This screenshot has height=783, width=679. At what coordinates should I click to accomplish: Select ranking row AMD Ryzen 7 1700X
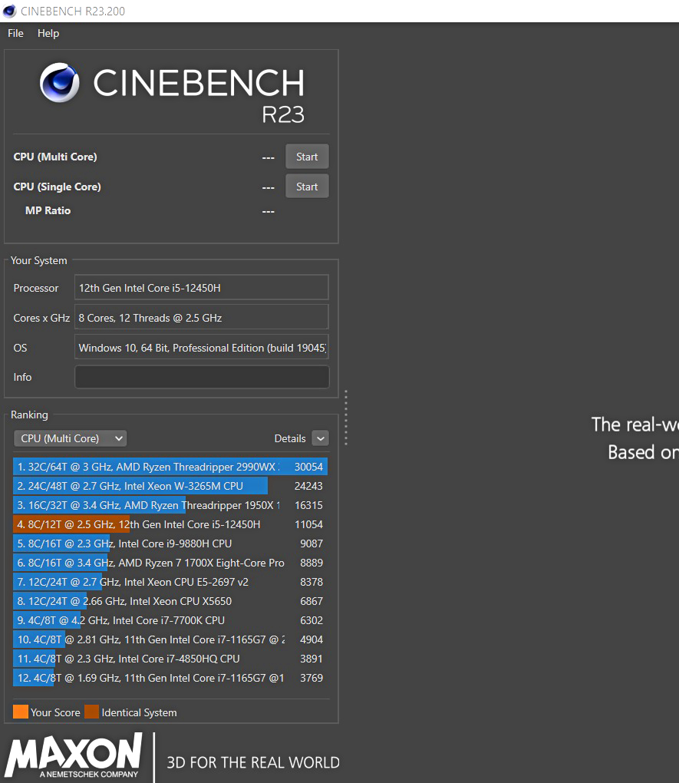click(170, 563)
